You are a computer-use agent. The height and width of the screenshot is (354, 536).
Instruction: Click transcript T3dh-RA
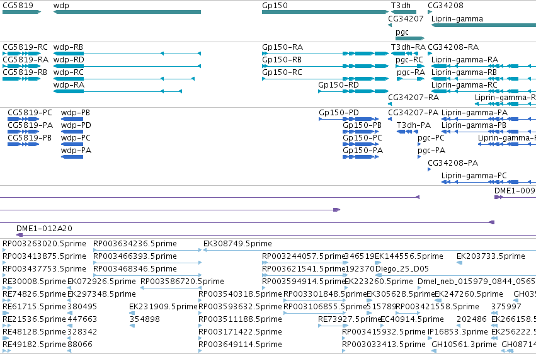click(404, 54)
